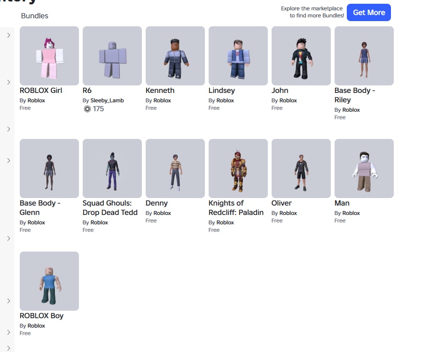
Task: Open the R6 bundle thumbnail
Action: point(112,56)
